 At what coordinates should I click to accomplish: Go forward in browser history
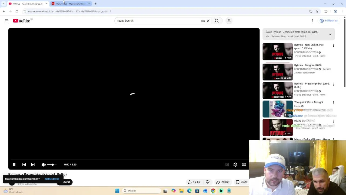pos(10,11)
